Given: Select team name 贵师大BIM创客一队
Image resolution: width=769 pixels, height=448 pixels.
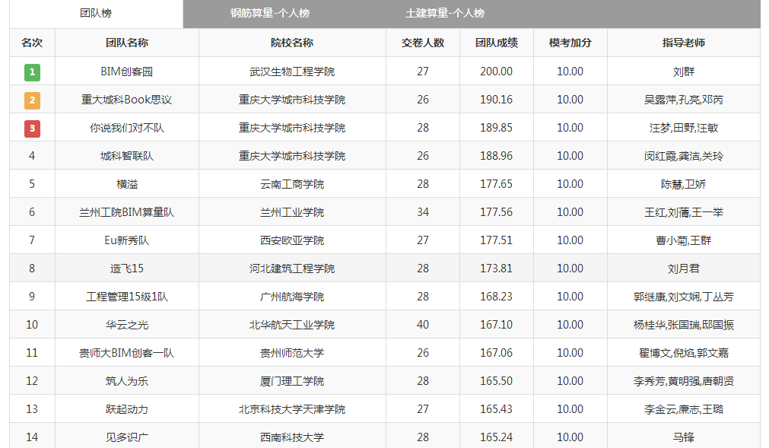Looking at the screenshot, I should point(127,353).
